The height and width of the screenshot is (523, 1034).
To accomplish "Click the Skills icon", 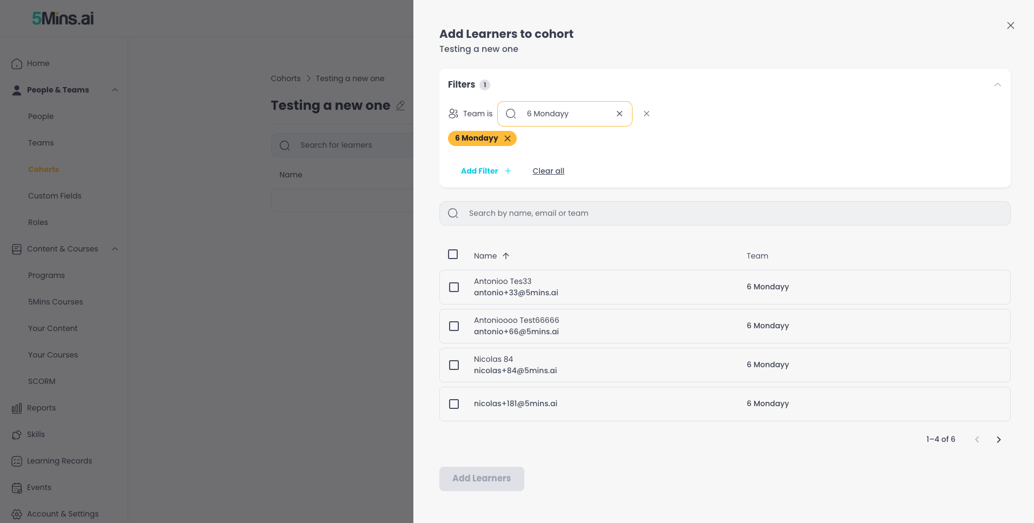I will 17,434.
